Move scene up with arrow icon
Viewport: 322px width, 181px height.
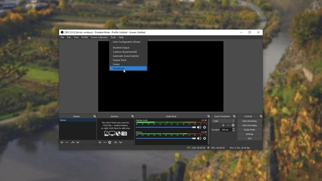coord(72,142)
